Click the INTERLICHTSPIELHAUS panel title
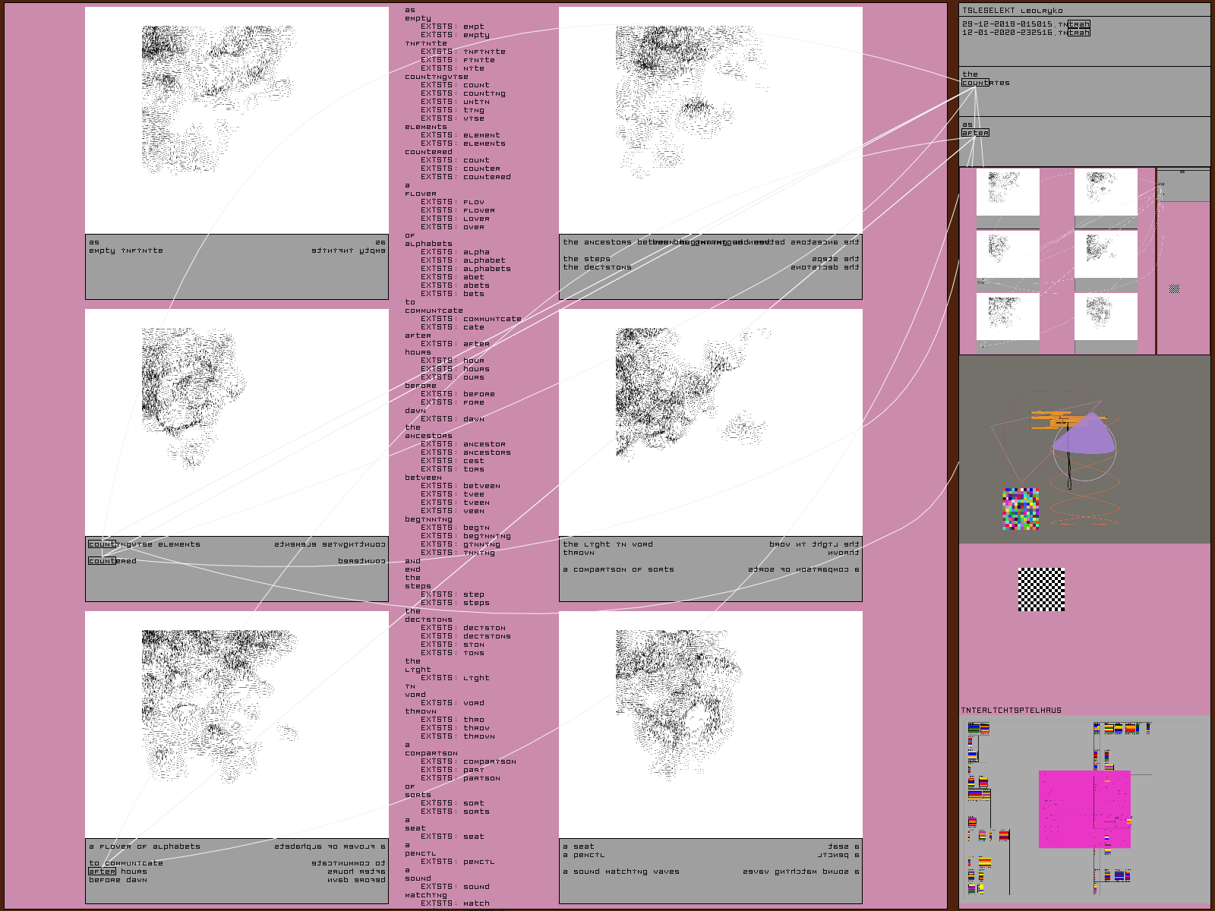This screenshot has height=911, width=1215. 1011,711
